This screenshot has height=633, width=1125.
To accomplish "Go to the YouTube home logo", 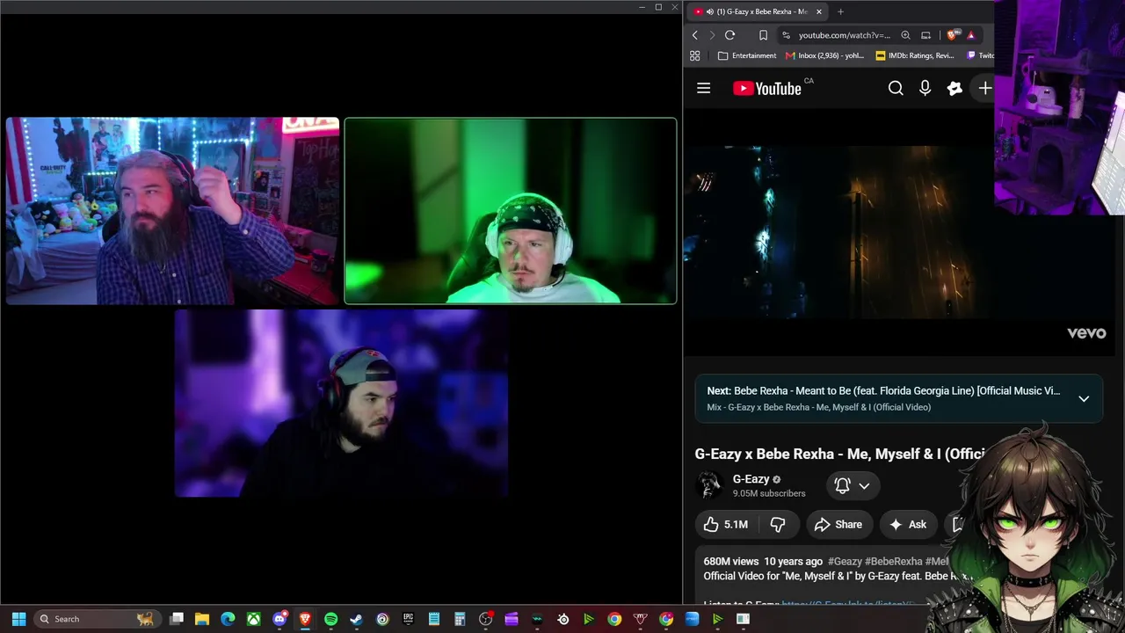I will 767,88.
